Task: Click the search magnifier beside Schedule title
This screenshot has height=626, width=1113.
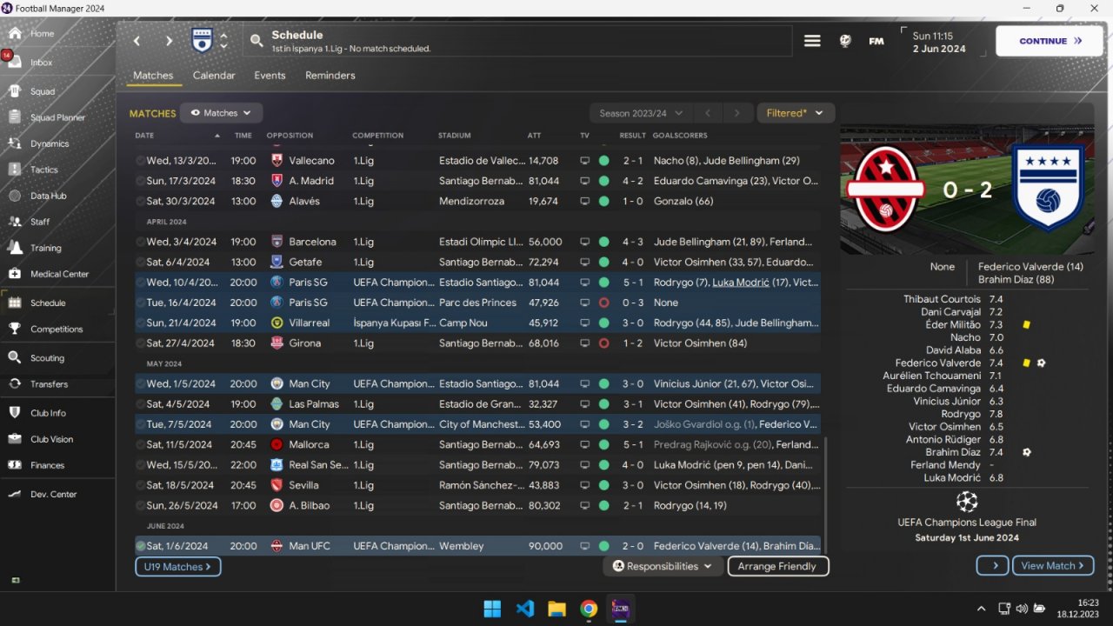Action: click(x=257, y=41)
